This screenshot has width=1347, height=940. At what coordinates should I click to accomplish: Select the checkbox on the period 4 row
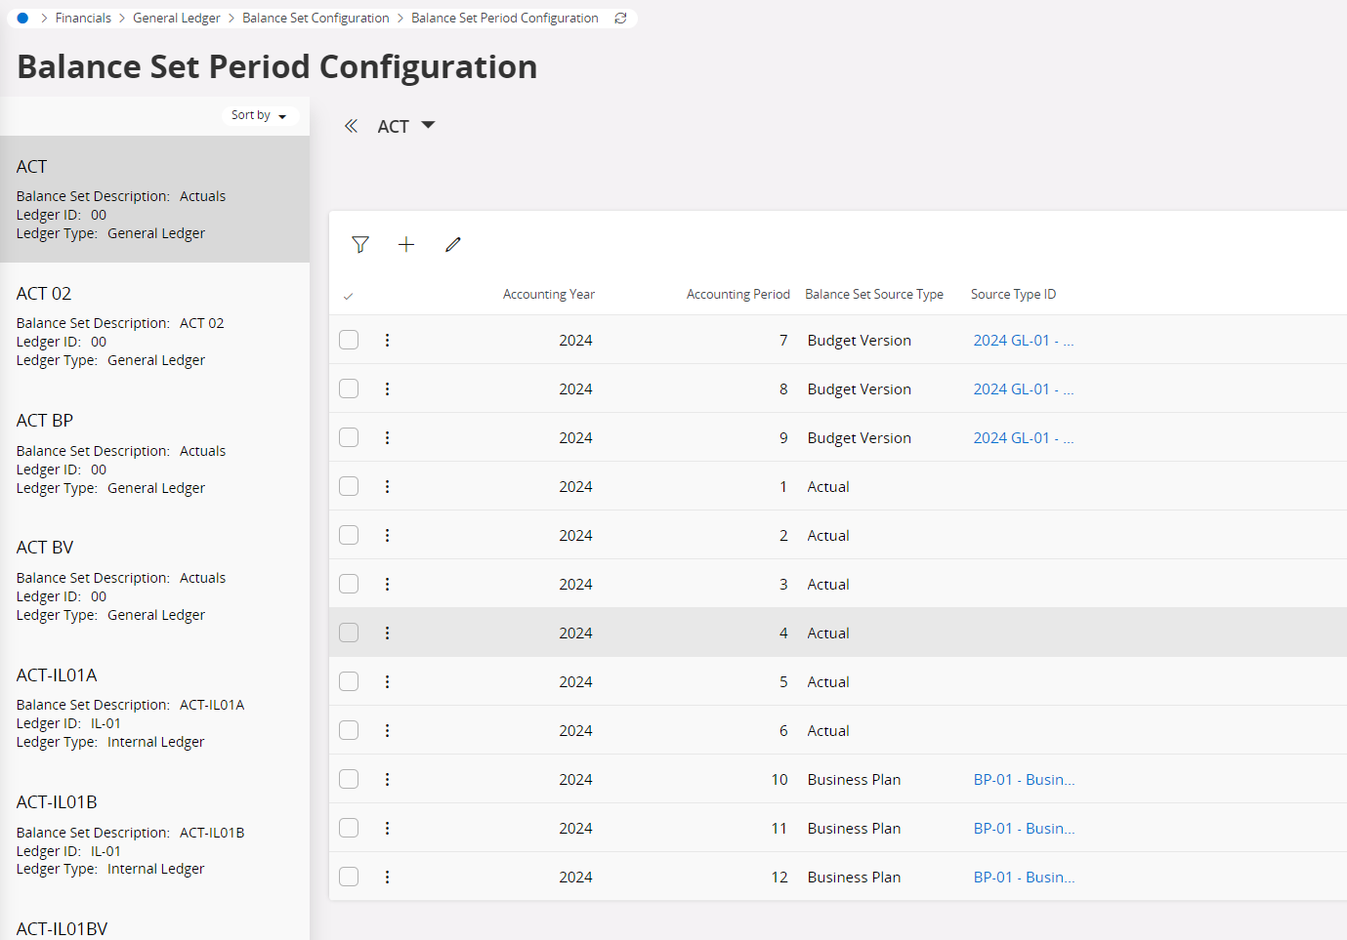348,633
